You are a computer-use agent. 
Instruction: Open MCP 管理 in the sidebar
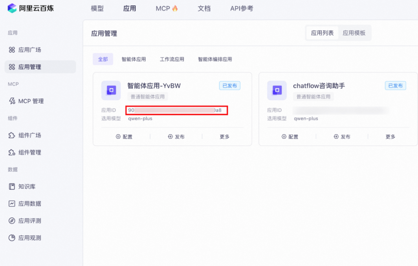(31, 101)
